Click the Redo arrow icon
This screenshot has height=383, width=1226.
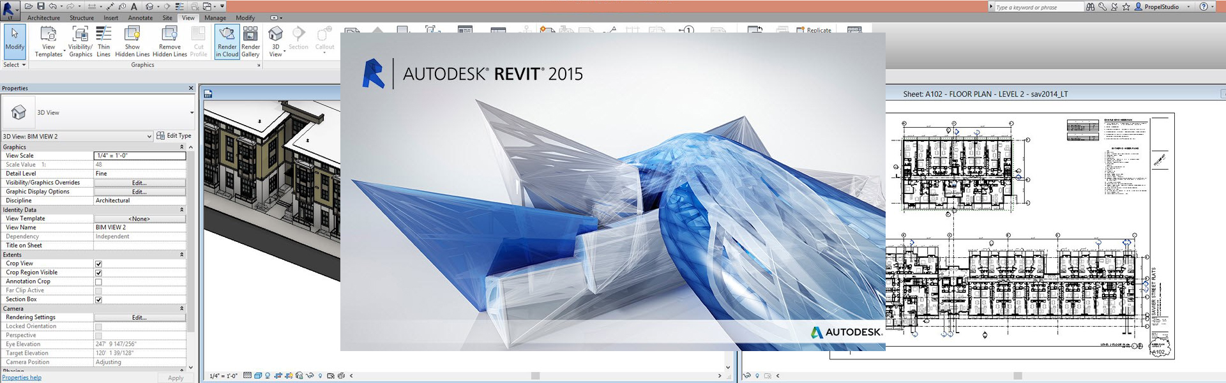[x=70, y=6]
